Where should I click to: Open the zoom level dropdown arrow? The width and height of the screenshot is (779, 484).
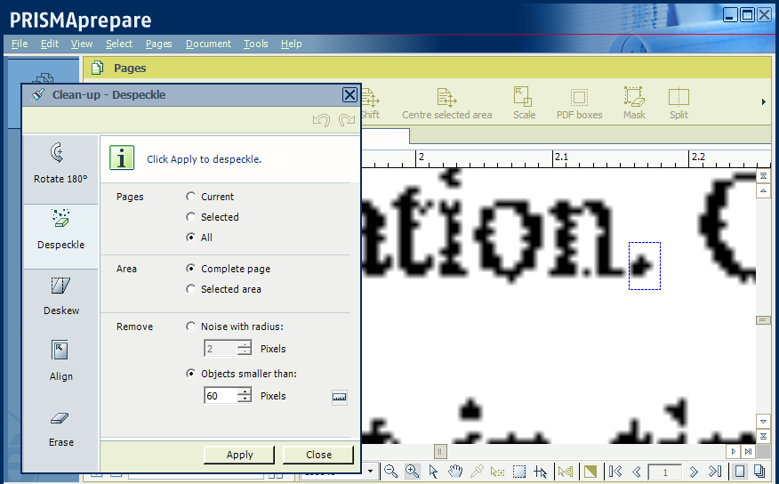[370, 472]
